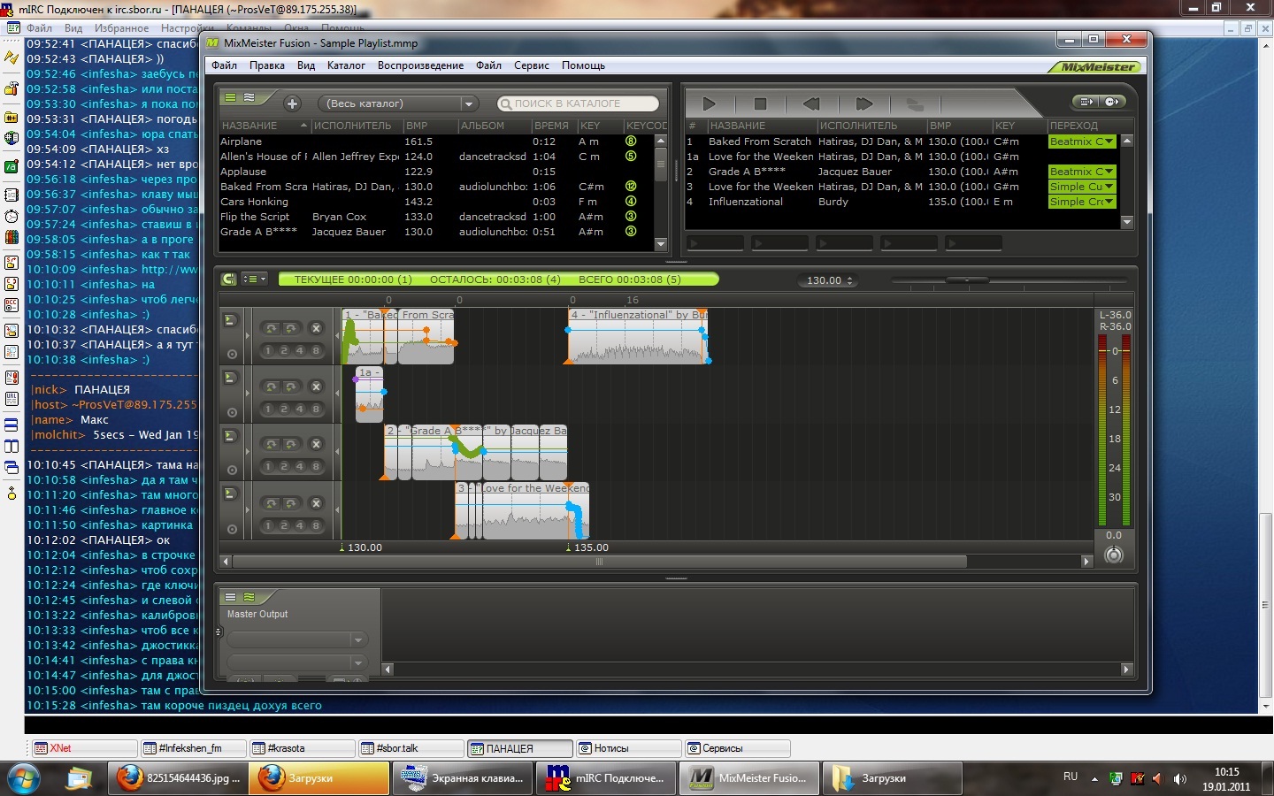Jump to previous track with rewind icon
This screenshot has width=1274, height=796.
point(811,103)
